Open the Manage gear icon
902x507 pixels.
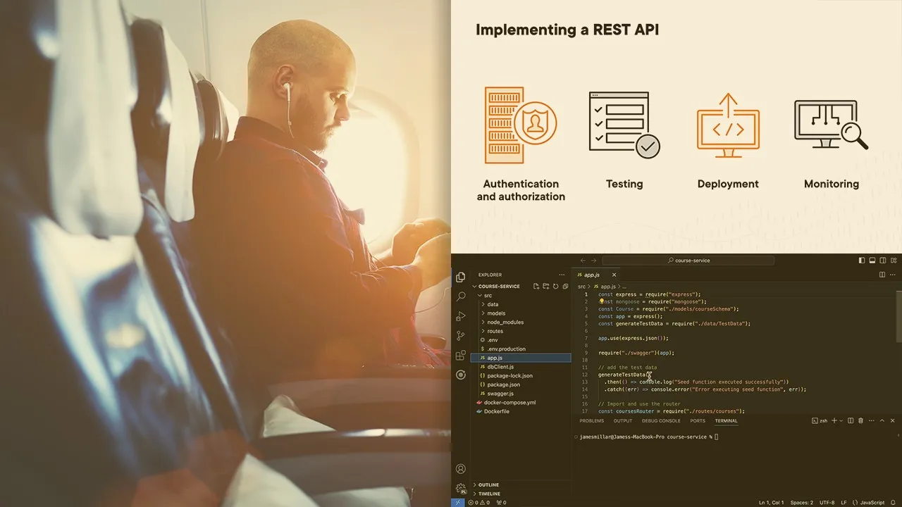461,488
